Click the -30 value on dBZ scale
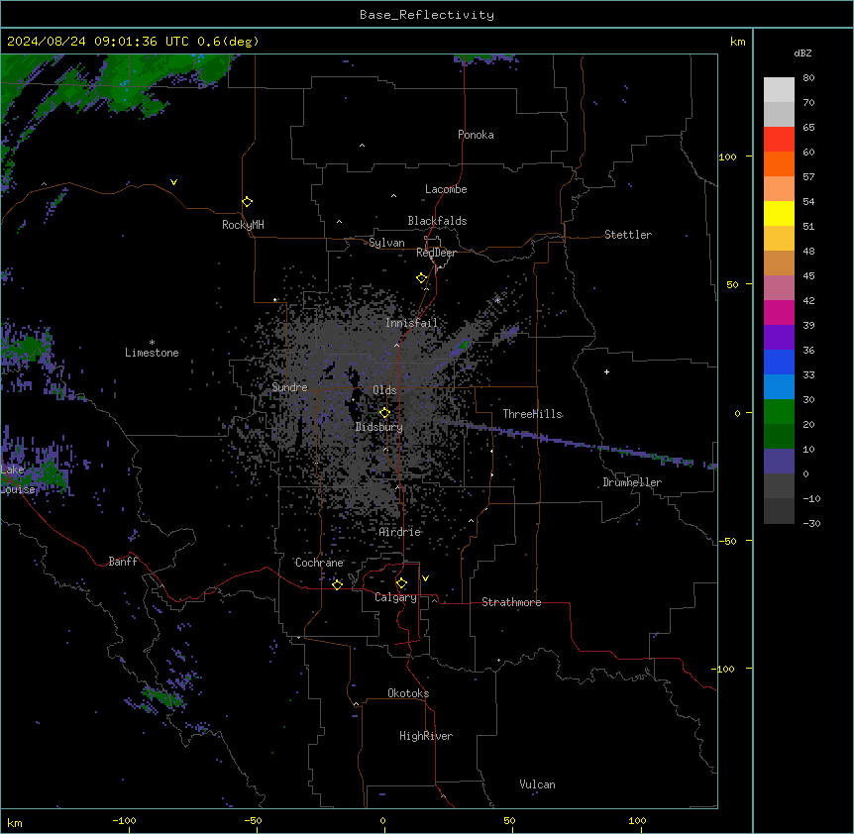The image size is (854, 834). point(811,523)
